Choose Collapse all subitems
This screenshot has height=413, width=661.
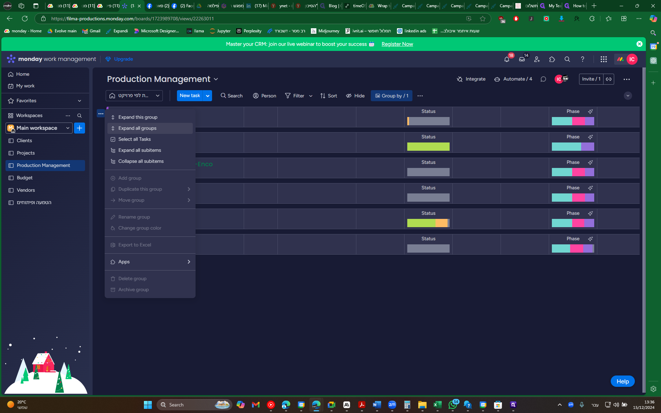[x=150, y=161]
